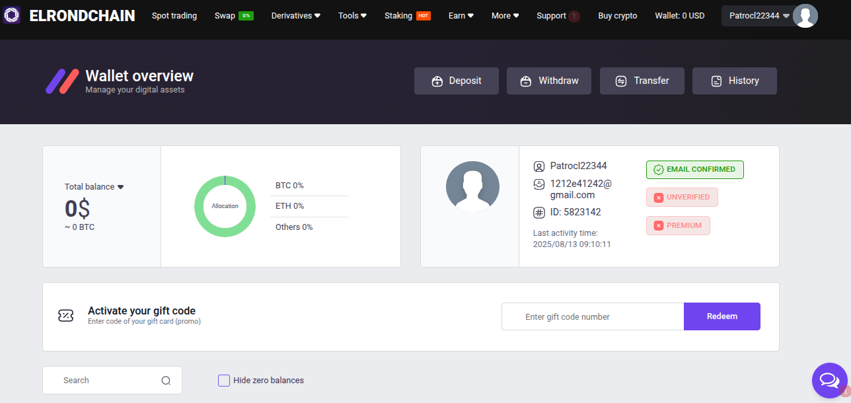This screenshot has height=403, width=851.
Task: Open the live chat bubble icon
Action: tap(829, 380)
